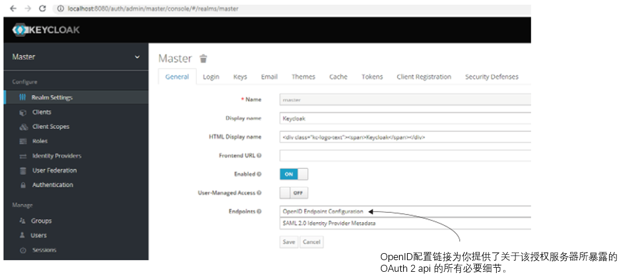Switch to the Email tab
Screen dimensions: 633x280
pyautogui.click(x=269, y=77)
